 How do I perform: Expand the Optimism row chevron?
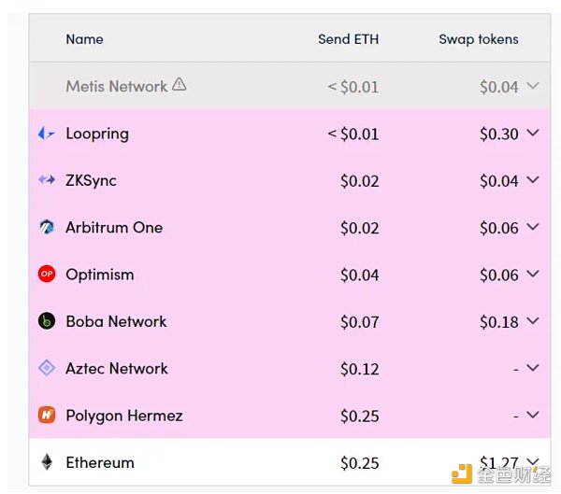point(533,275)
